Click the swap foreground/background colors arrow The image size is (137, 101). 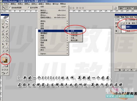(7, 58)
